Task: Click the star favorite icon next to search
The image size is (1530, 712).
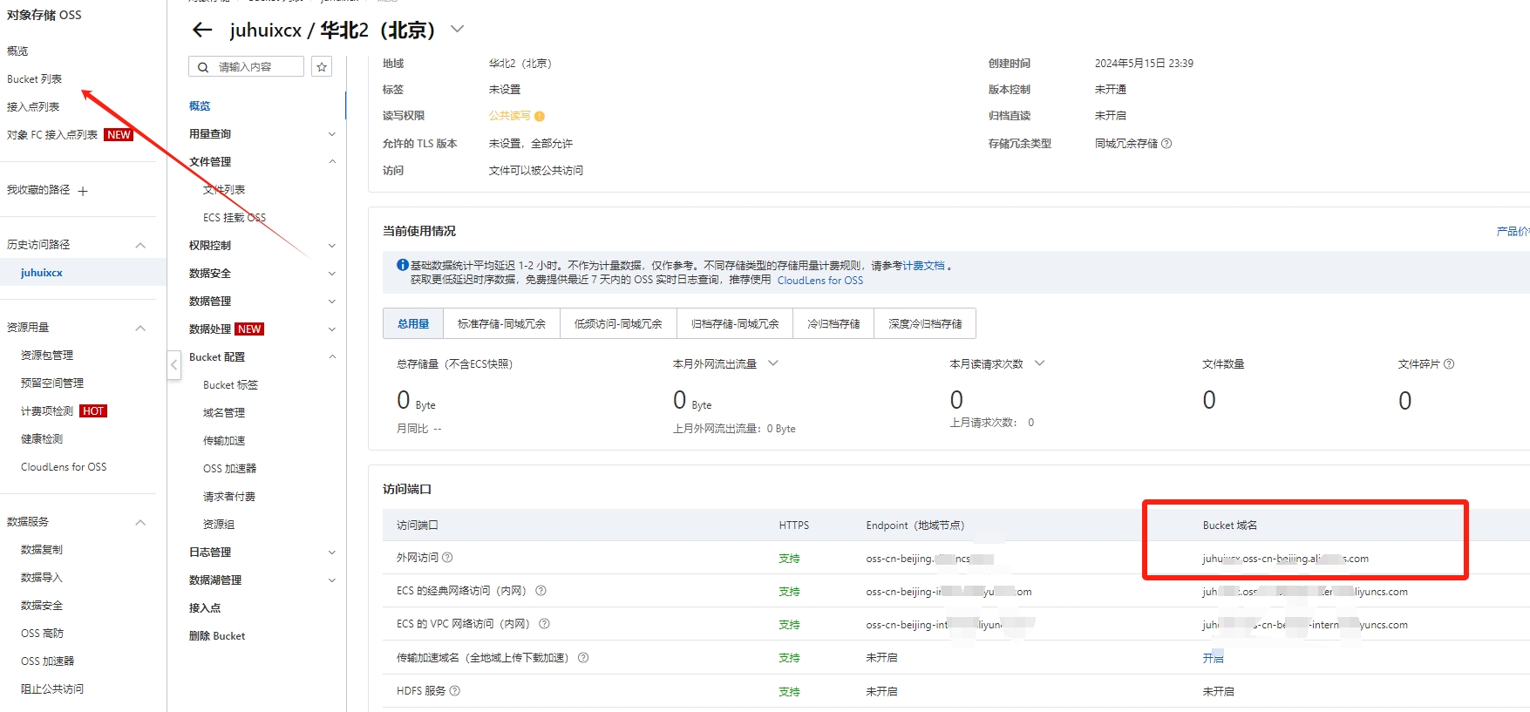Action: click(x=322, y=67)
